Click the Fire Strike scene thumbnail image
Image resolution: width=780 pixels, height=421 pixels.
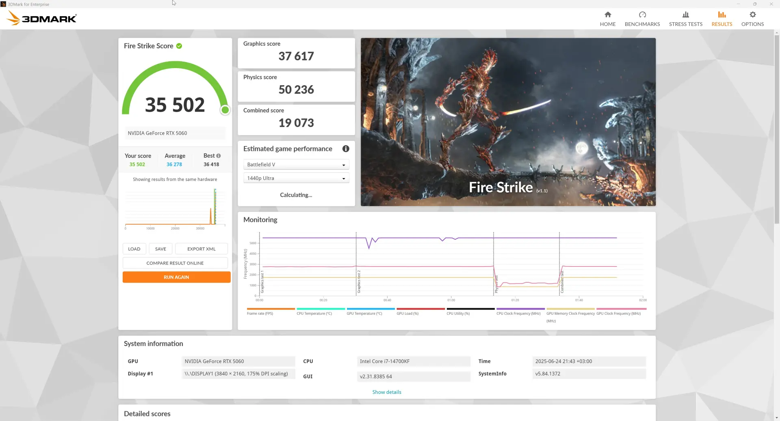tap(508, 122)
